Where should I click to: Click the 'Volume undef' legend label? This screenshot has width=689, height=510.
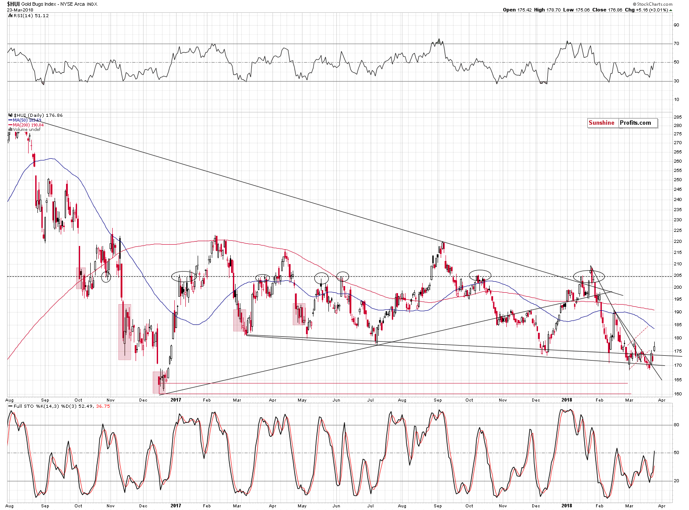pos(27,130)
